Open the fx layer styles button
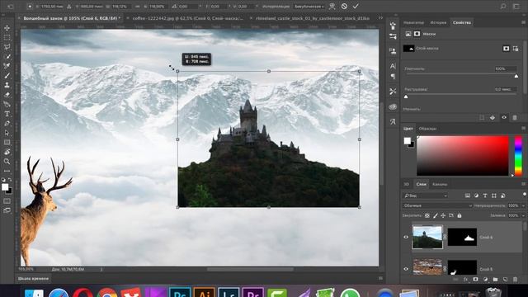The height and width of the screenshot is (297, 528). pyautogui.click(x=465, y=280)
